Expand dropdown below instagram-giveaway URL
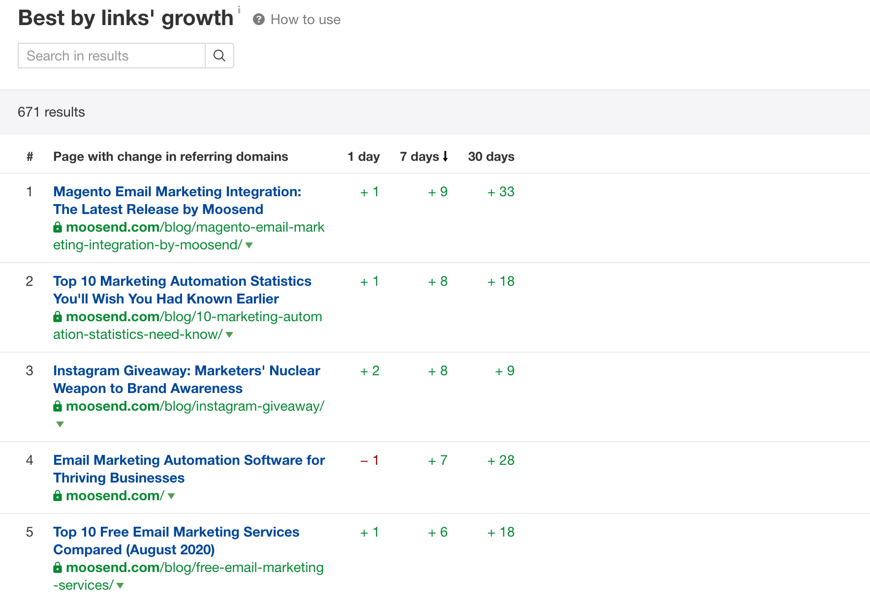Image resolution: width=870 pixels, height=602 pixels. 60,424
